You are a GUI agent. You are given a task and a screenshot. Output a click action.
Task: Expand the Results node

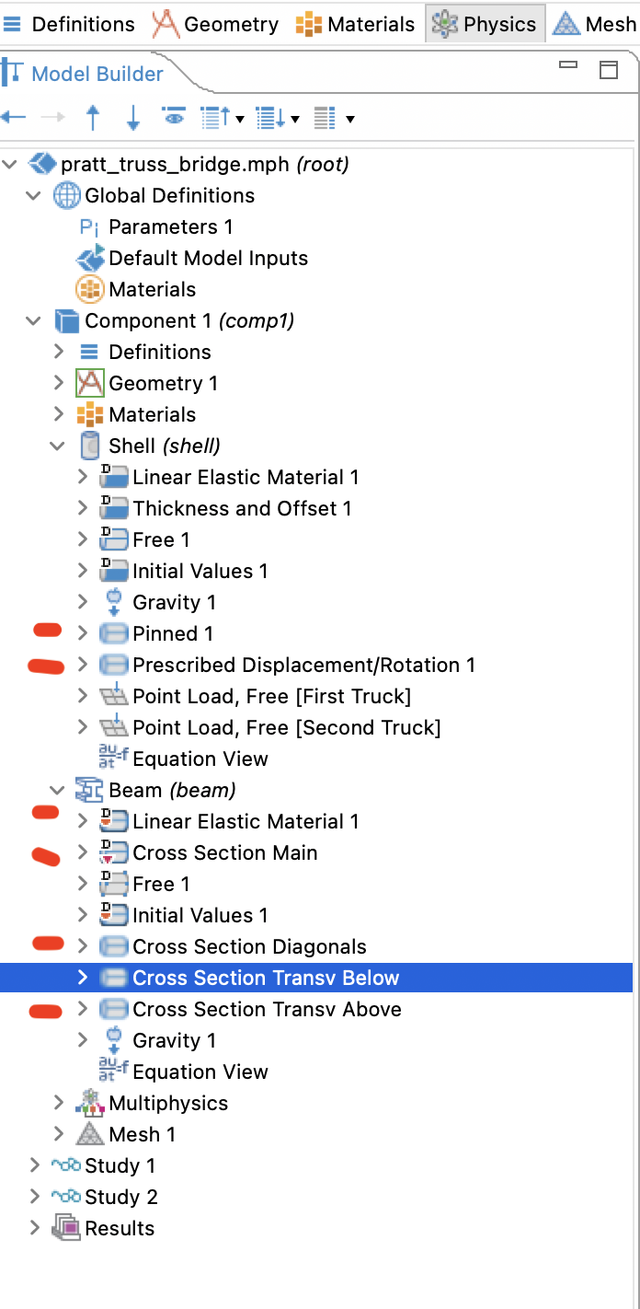pyautogui.click(x=34, y=1228)
